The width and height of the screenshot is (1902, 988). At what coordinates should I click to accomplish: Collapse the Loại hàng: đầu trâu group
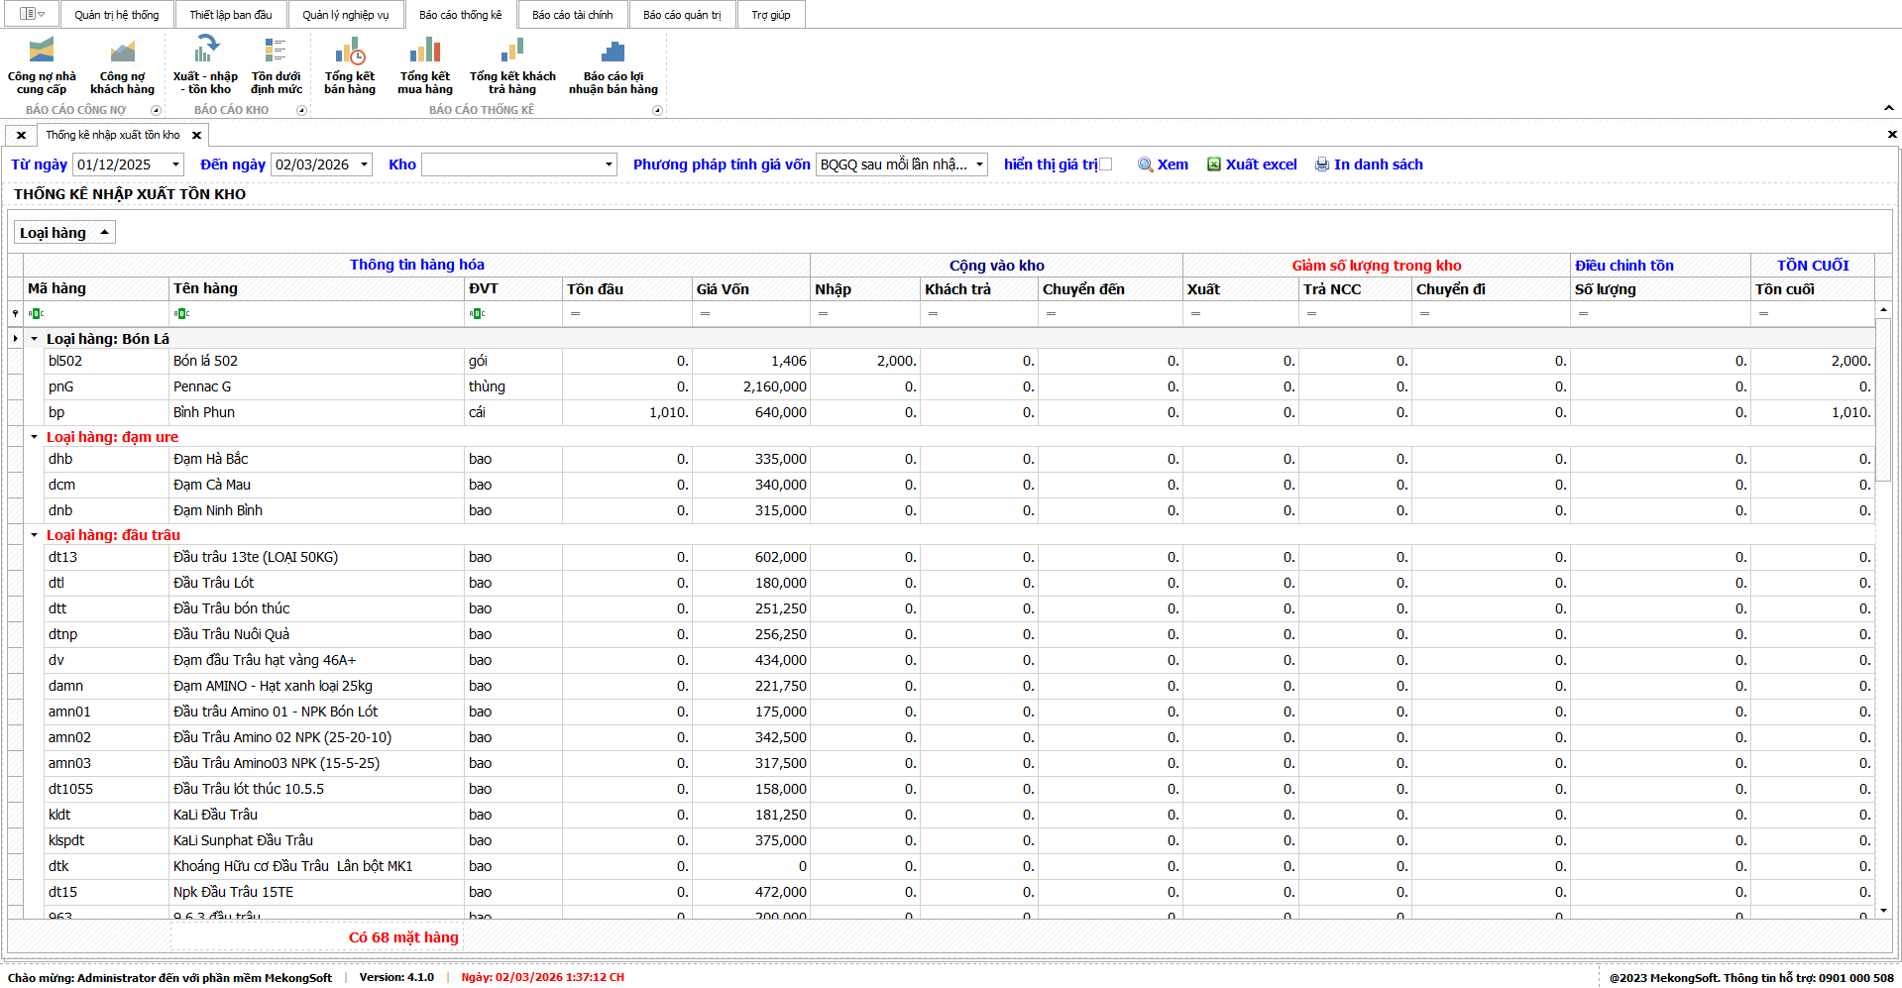tap(35, 535)
